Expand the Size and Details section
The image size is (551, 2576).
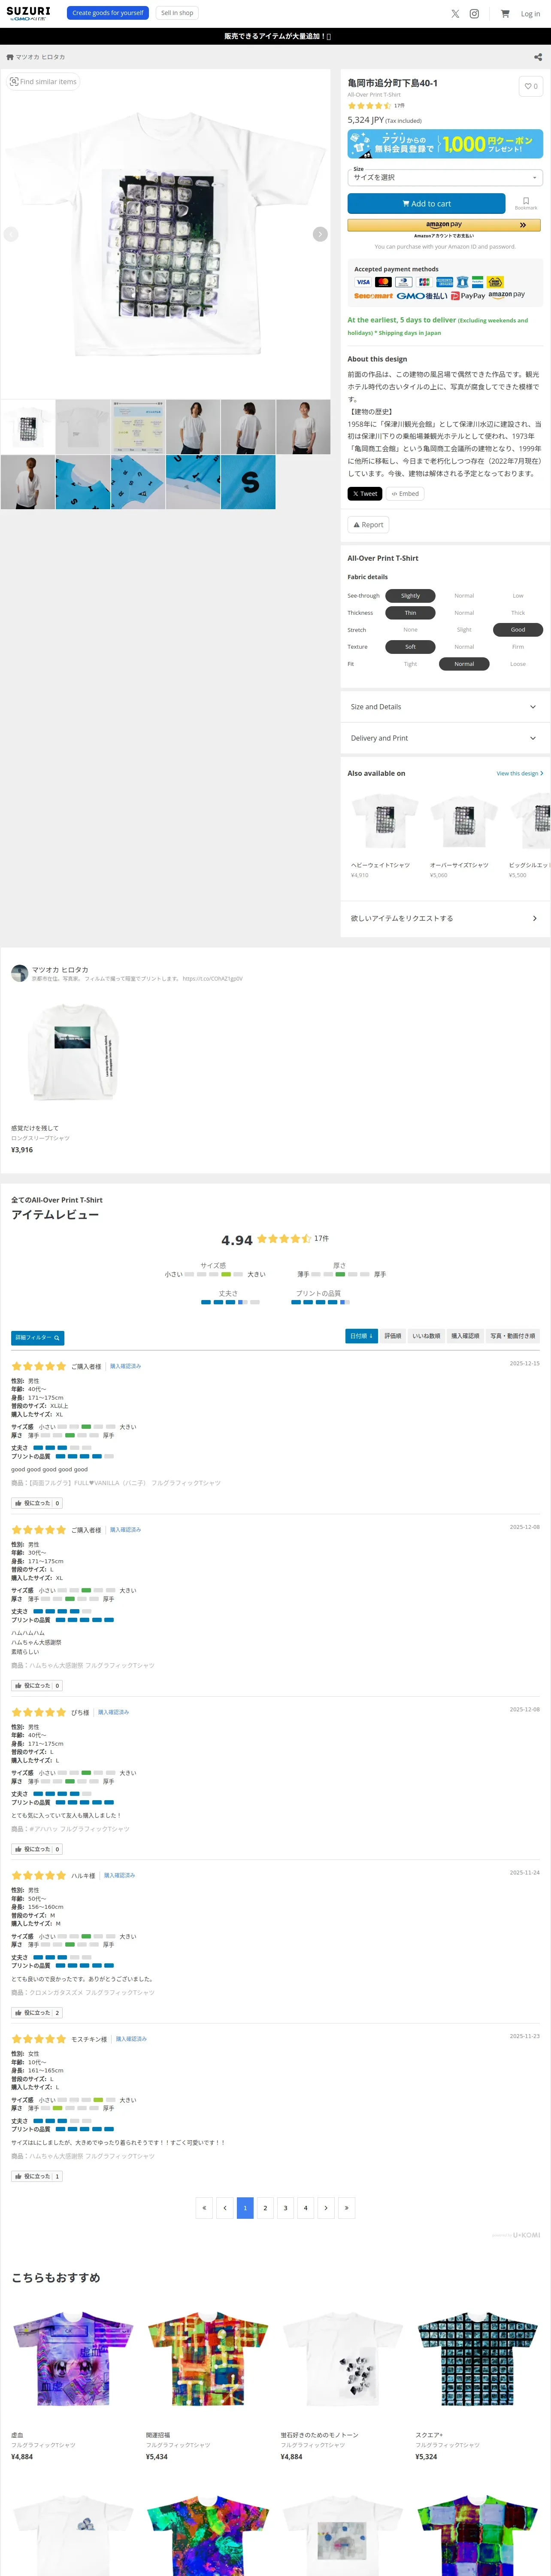click(x=445, y=707)
